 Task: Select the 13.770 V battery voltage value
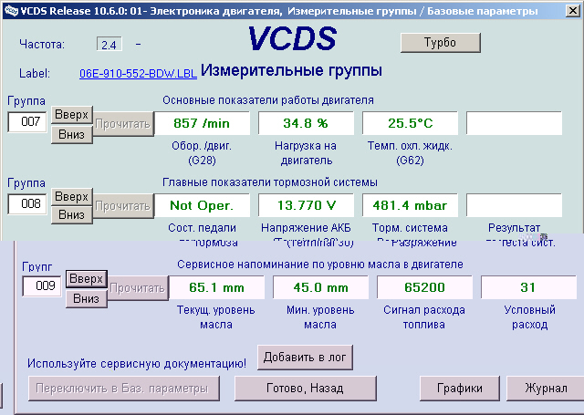[306, 205]
